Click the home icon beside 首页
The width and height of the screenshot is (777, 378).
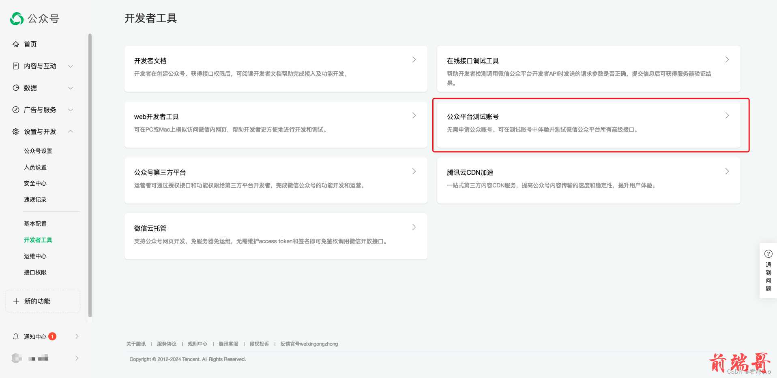pyautogui.click(x=16, y=44)
